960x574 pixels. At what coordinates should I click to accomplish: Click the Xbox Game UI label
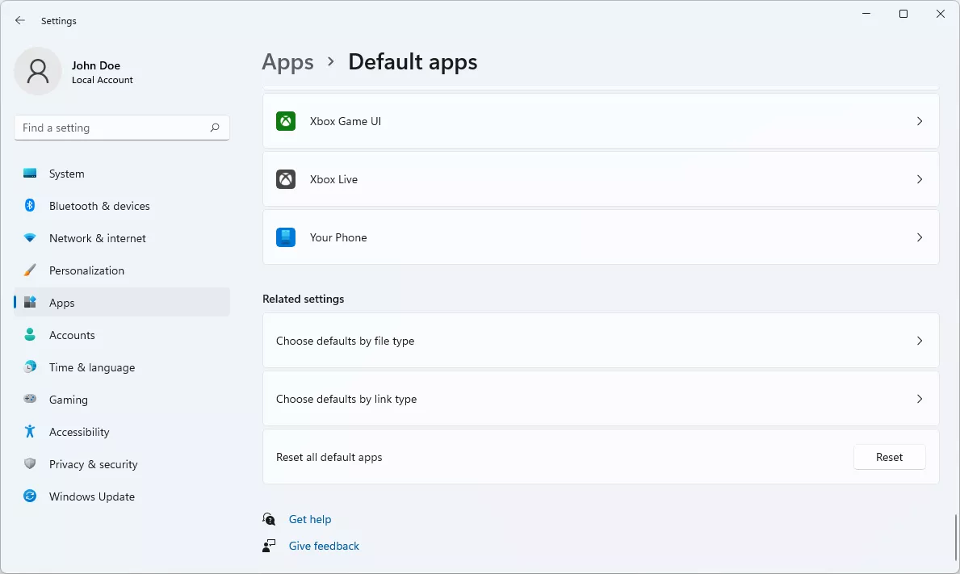[x=346, y=121]
